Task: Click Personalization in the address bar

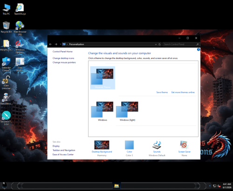Action: (x=76, y=44)
